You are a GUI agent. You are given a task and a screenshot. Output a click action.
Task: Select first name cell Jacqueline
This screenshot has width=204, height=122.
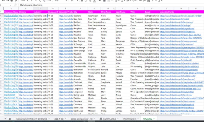[108, 19]
